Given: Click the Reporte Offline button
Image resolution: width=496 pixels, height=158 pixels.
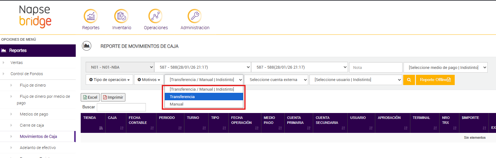Looking at the screenshot, I should tap(435, 80).
